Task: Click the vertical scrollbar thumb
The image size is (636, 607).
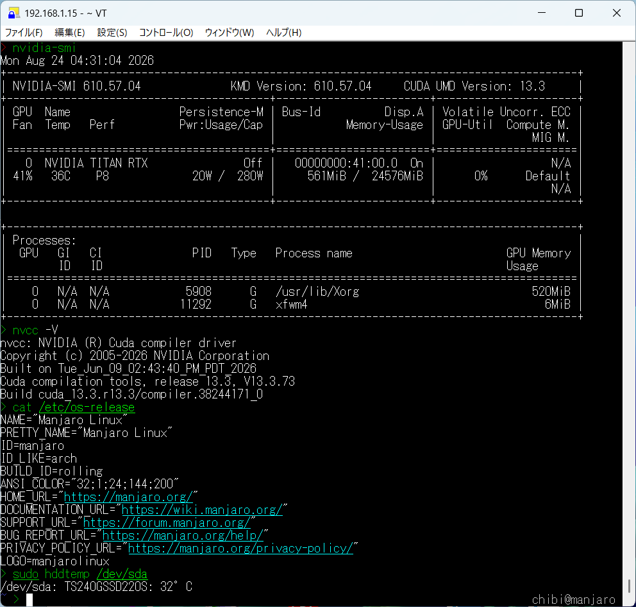Action: [629, 586]
